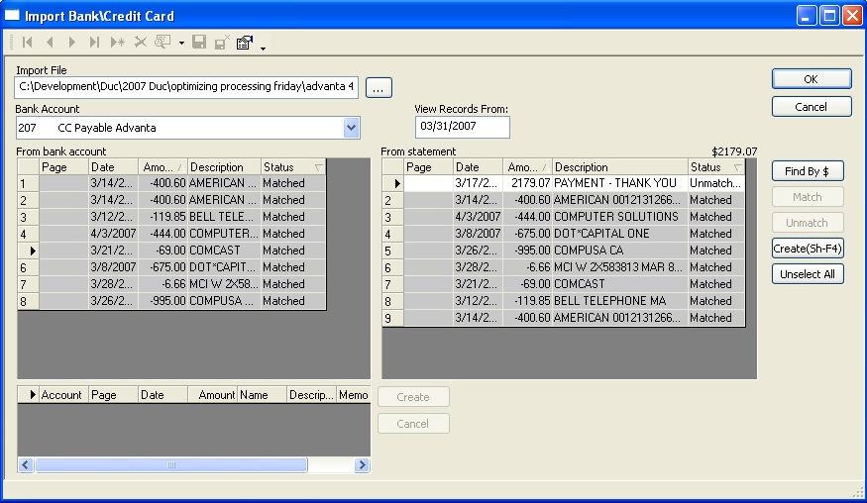The image size is (867, 503).
Task: Save disk icon in toolbar
Action: coord(199,42)
